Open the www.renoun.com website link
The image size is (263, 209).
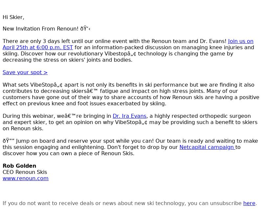[25, 178]
